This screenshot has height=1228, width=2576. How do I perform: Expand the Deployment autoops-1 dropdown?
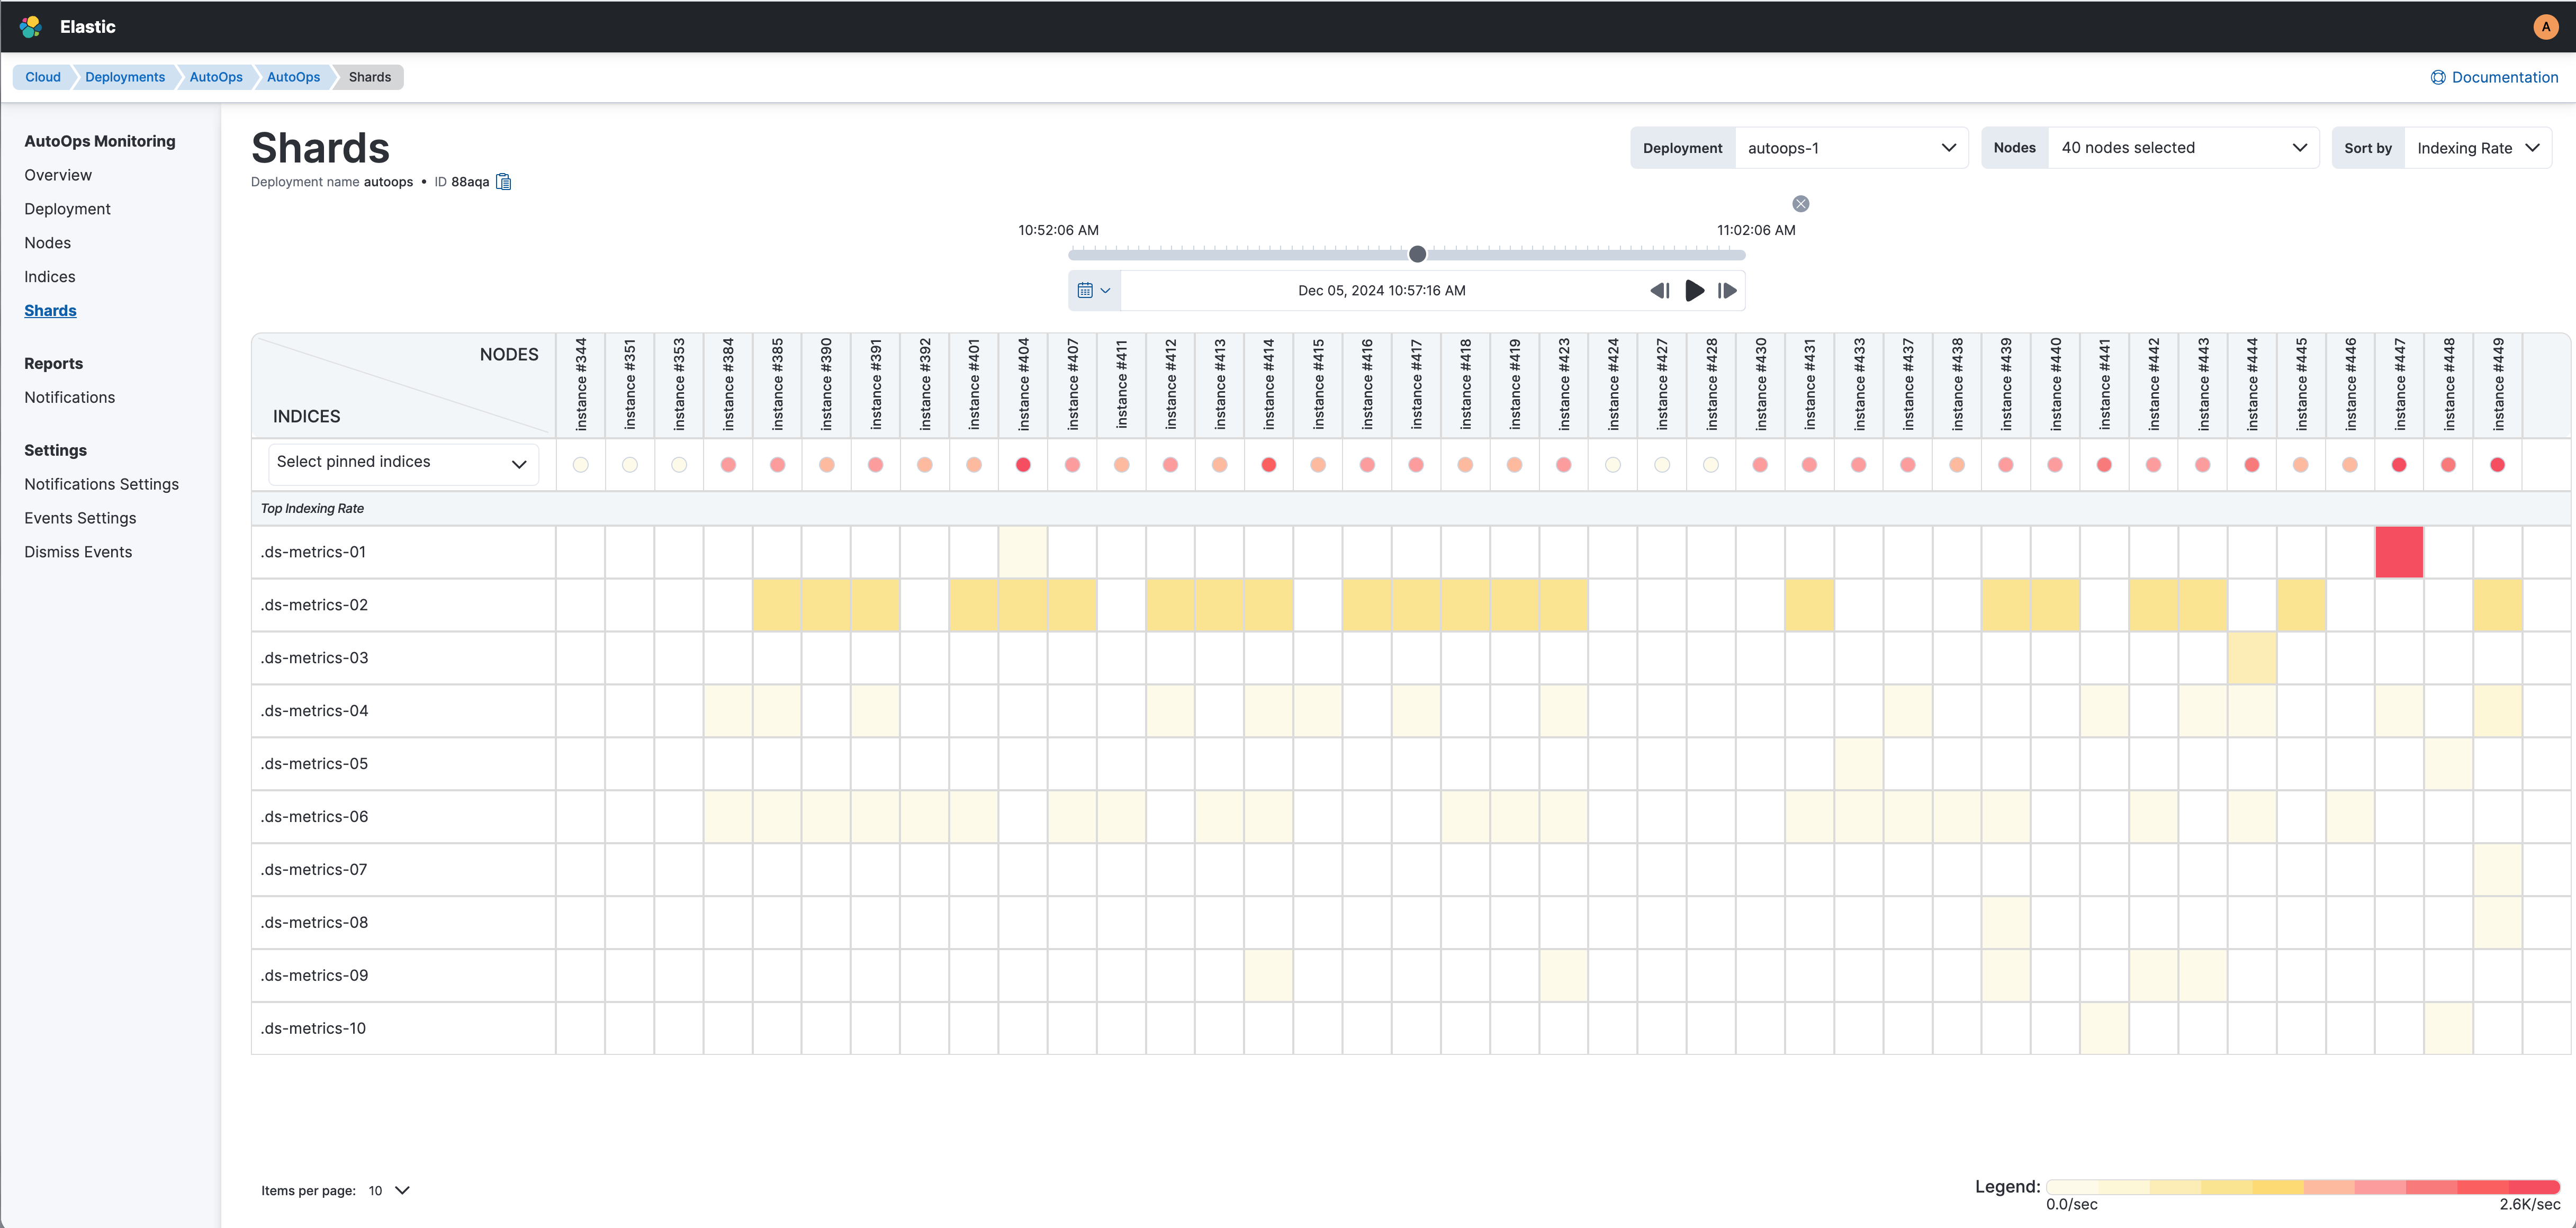click(x=1850, y=148)
